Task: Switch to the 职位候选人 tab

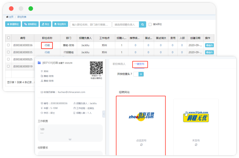Action: tap(119, 64)
